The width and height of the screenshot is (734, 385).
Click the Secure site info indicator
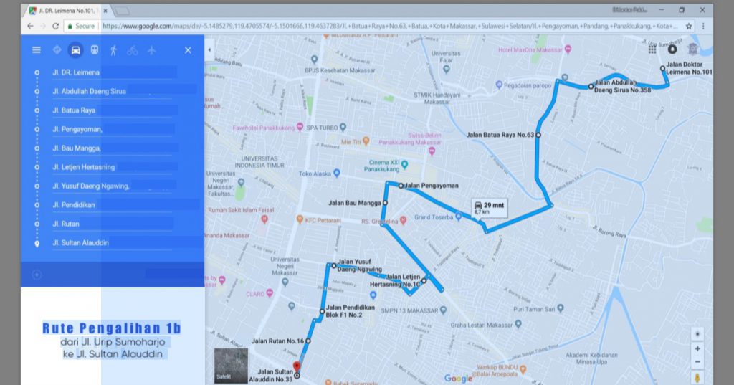point(81,27)
